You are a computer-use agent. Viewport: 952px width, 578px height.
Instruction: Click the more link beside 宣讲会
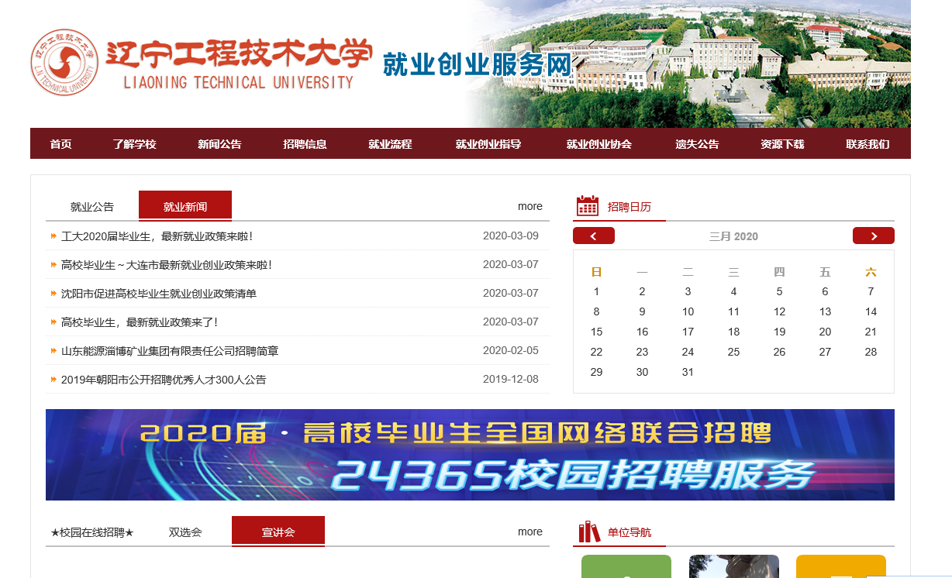tap(529, 532)
